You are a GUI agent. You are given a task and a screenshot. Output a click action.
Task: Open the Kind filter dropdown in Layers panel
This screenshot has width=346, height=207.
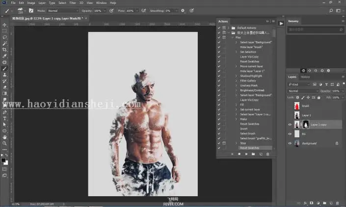coord(299,84)
